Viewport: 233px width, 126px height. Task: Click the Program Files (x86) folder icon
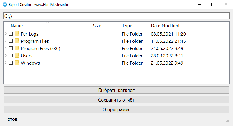coord(17,48)
